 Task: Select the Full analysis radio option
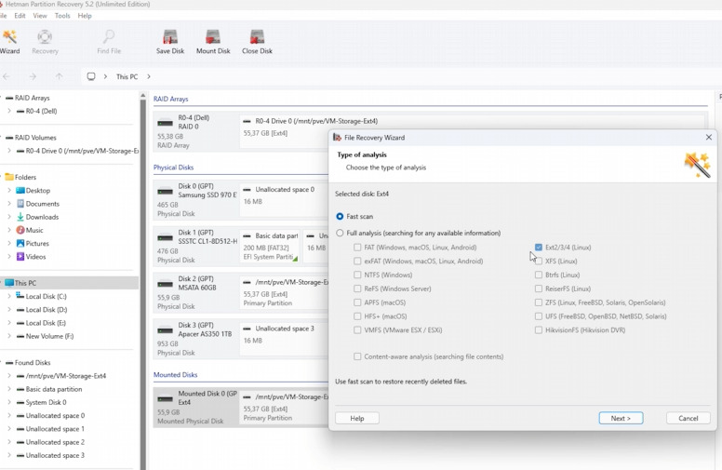pyautogui.click(x=340, y=233)
